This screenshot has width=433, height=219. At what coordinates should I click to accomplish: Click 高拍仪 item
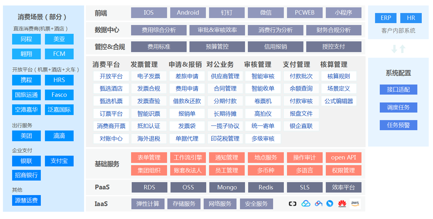tap(263, 113)
